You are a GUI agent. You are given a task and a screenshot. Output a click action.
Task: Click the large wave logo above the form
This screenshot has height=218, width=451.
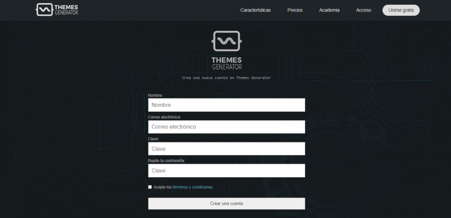226,41
